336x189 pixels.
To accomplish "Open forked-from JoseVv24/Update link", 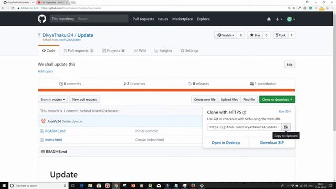I will point(70,40).
